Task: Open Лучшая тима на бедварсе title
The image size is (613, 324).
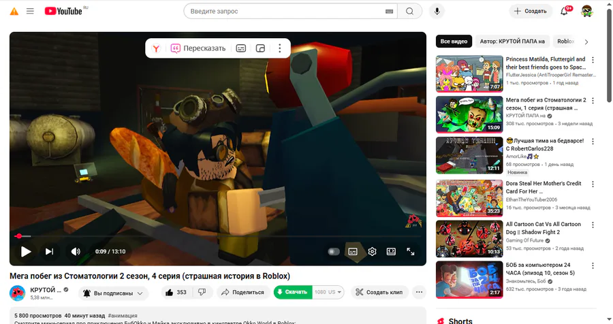Action: pos(545,144)
